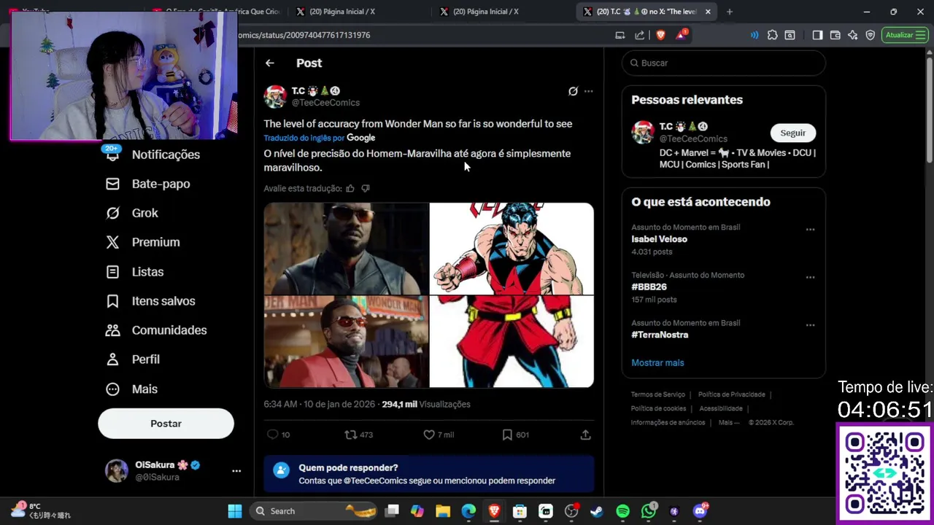
Task: Rate translation thumbs down
Action: pos(366,188)
